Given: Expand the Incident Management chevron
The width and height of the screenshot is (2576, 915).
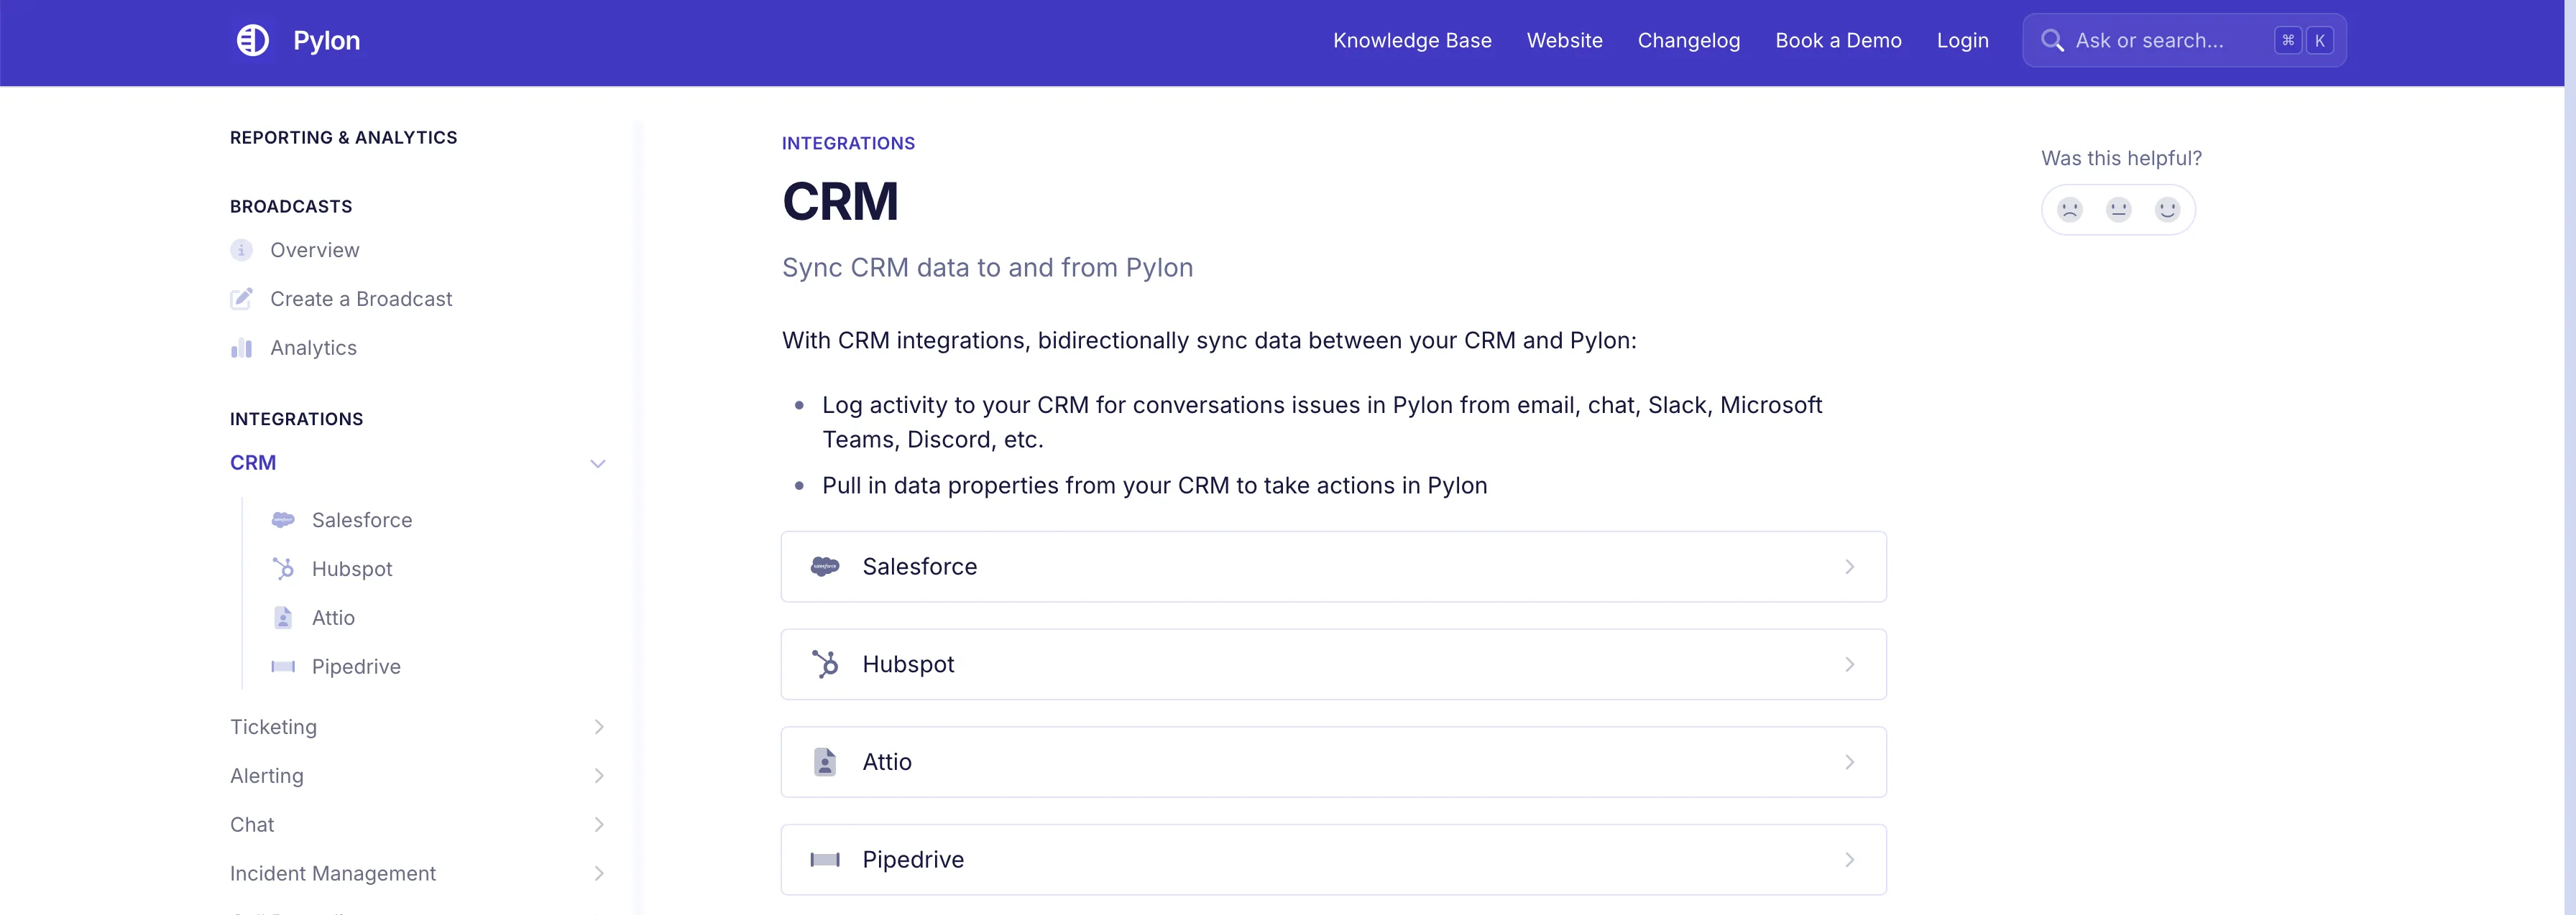Looking at the screenshot, I should 599,874.
